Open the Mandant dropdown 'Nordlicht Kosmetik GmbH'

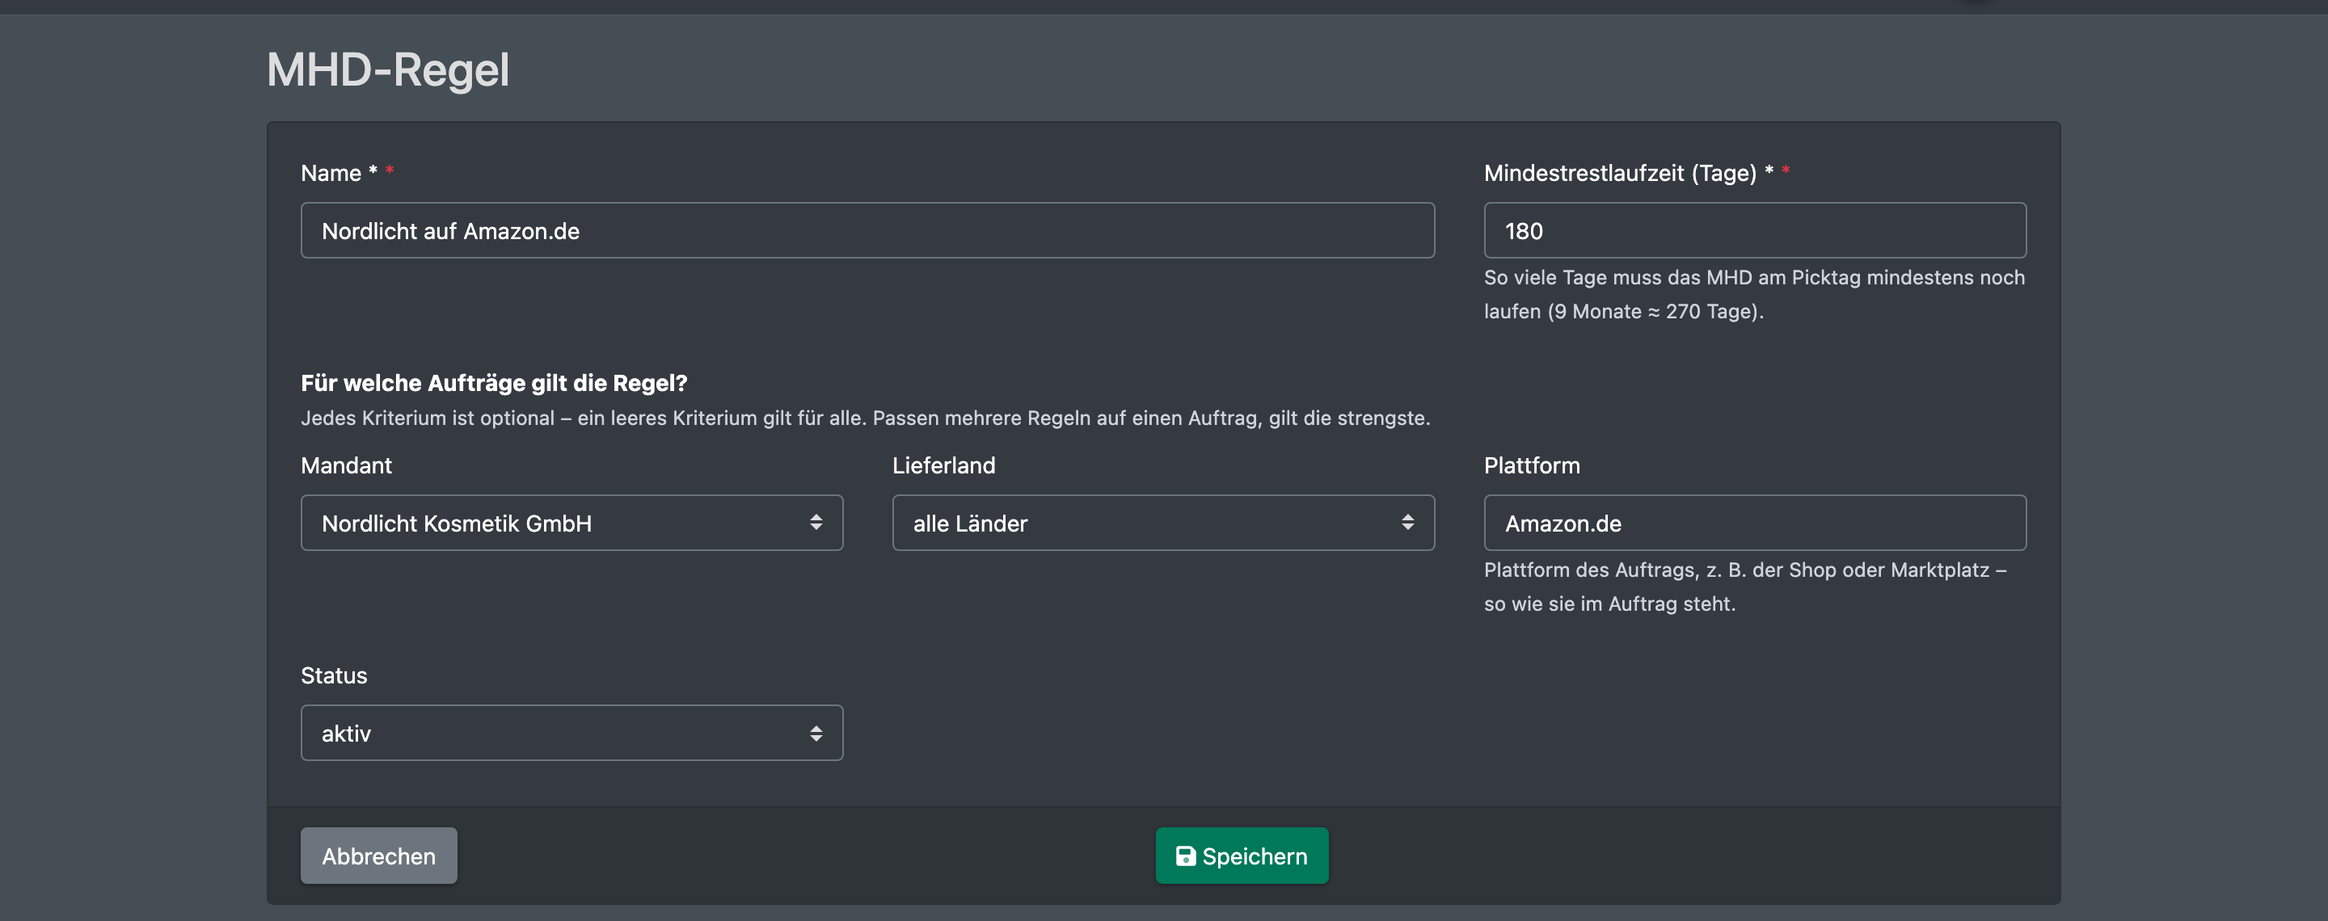click(x=571, y=523)
